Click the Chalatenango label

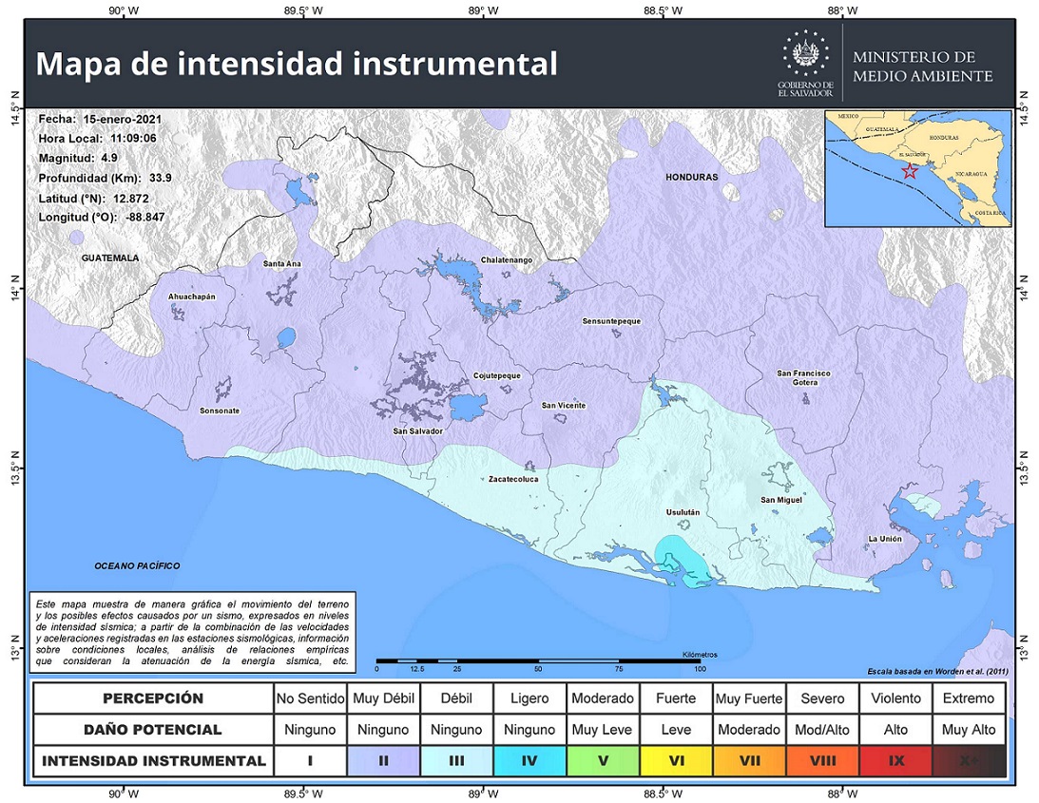point(507,259)
